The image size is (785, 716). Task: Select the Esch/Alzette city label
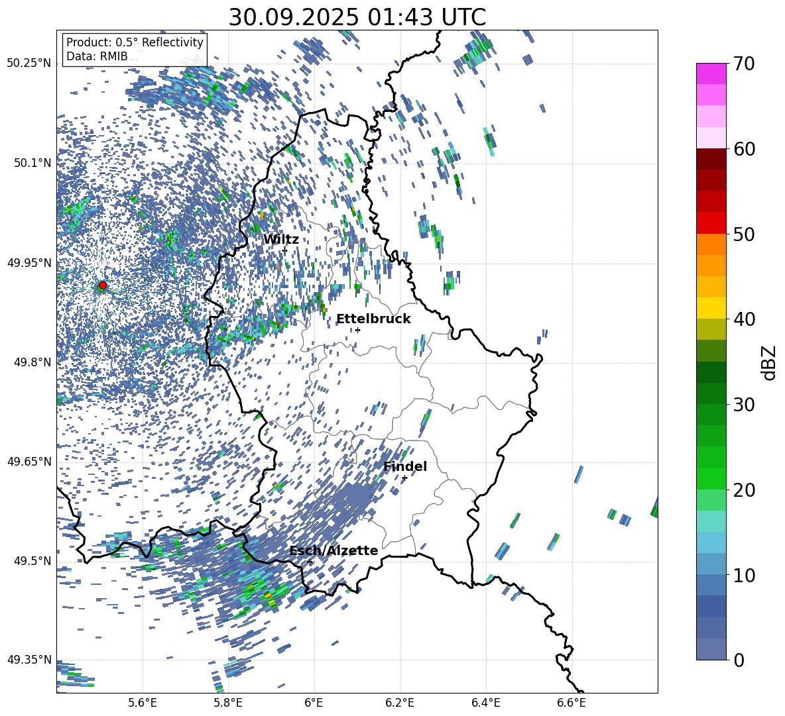point(333,550)
